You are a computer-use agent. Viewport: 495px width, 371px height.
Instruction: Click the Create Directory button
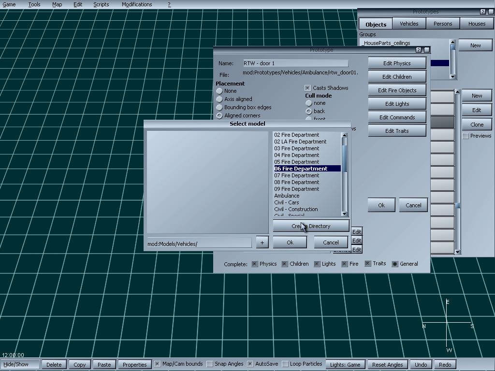[311, 226]
